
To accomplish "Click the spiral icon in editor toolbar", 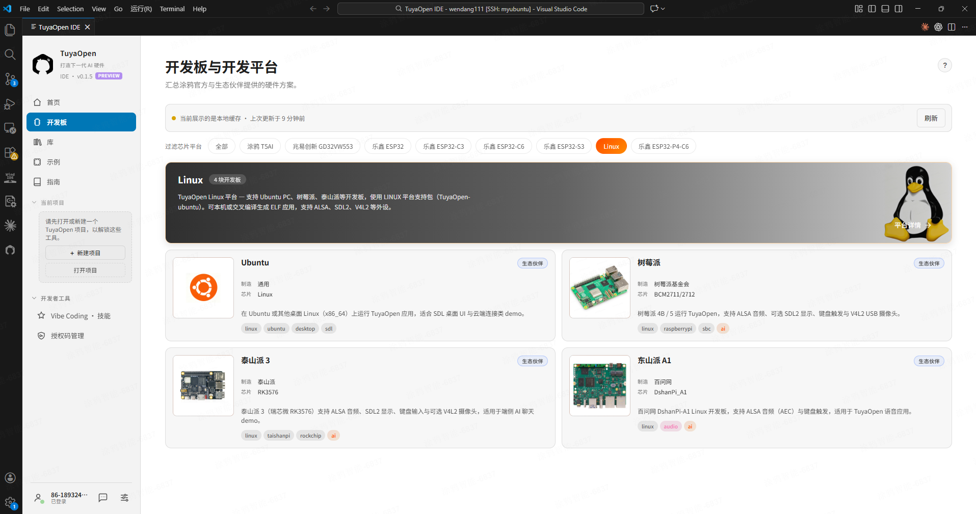I will pos(938,27).
